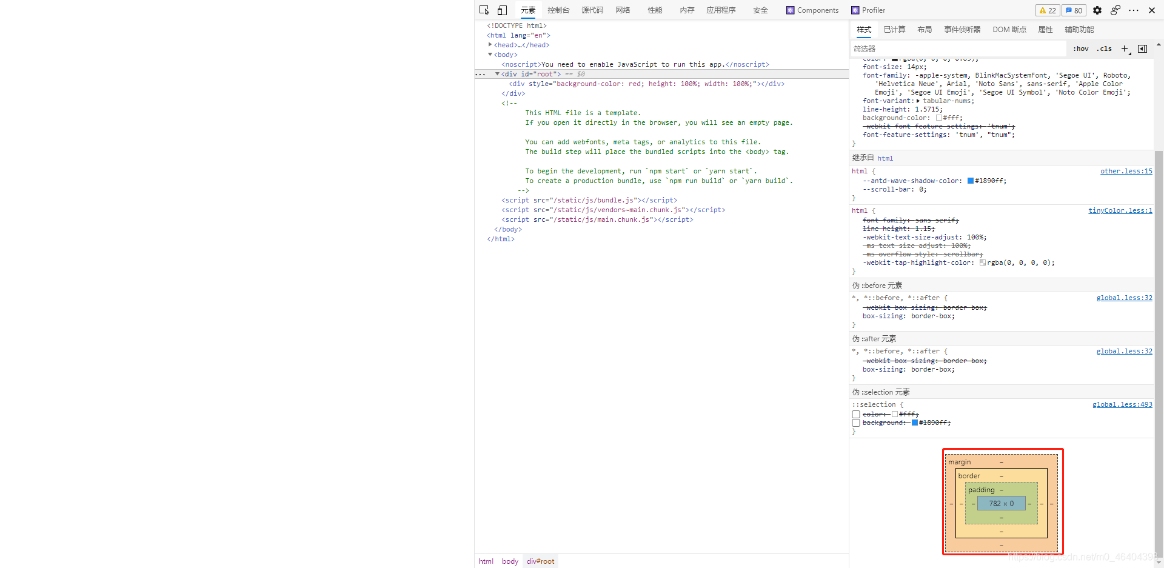Screen dimensions: 1164x568
Task: Click the send feedback icon
Action: 1115,10
